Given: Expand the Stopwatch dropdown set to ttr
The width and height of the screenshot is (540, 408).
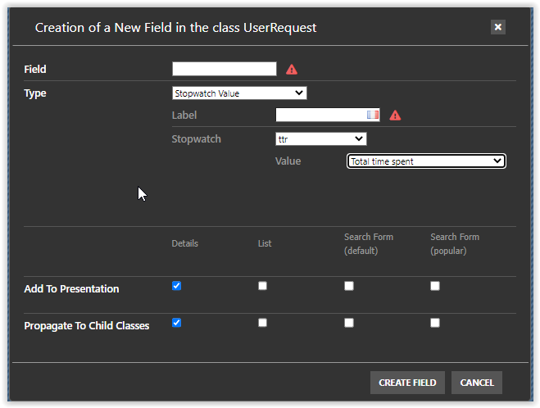Looking at the screenshot, I should click(320, 139).
